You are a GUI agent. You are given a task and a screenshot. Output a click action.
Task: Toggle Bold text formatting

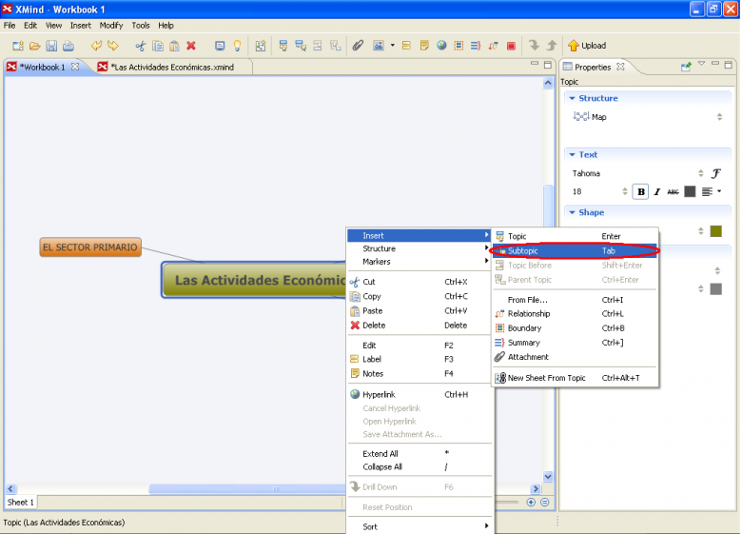641,191
